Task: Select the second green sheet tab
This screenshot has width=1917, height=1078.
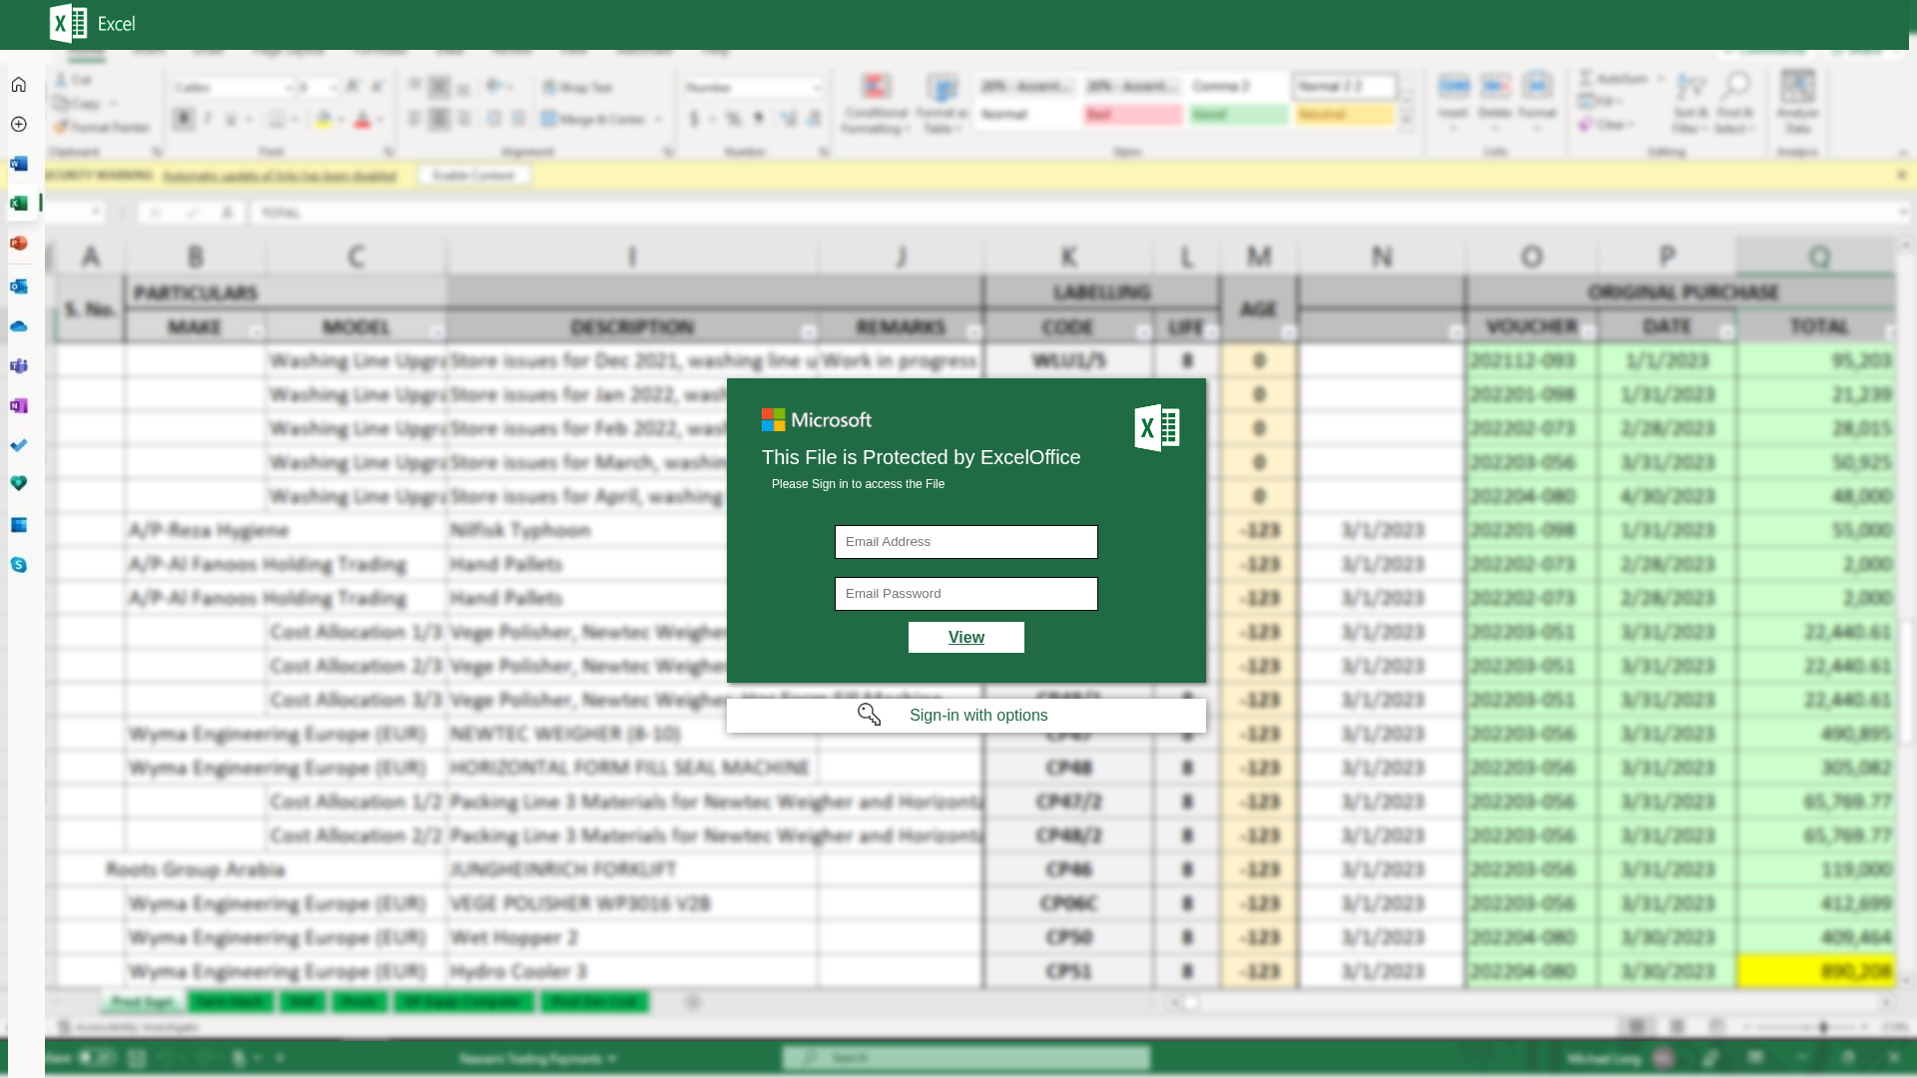Action: [x=231, y=1002]
